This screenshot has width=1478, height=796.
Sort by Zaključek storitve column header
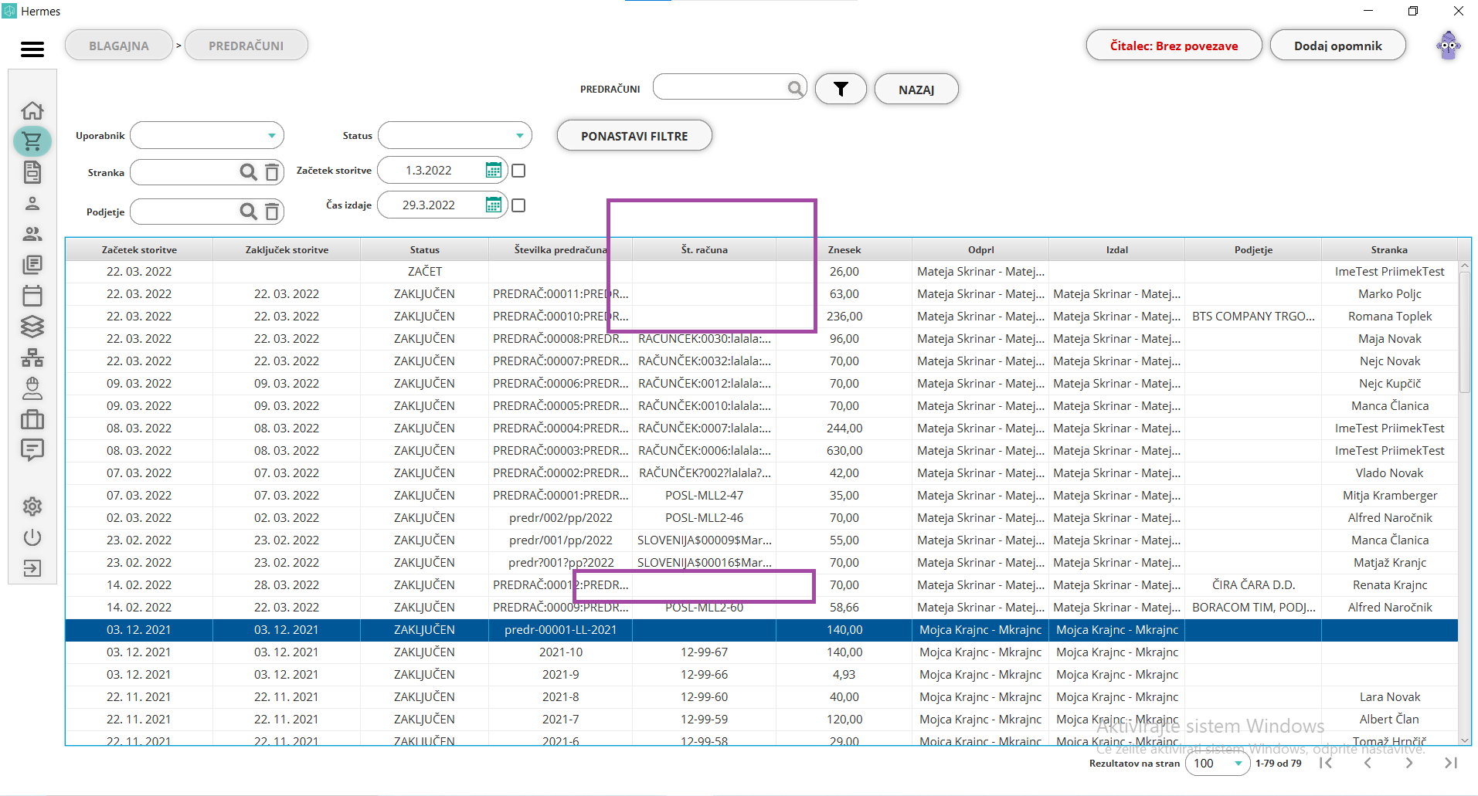click(287, 250)
